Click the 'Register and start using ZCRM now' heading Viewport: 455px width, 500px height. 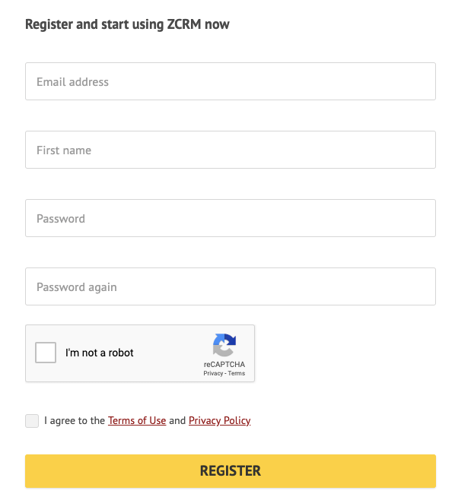click(x=127, y=24)
